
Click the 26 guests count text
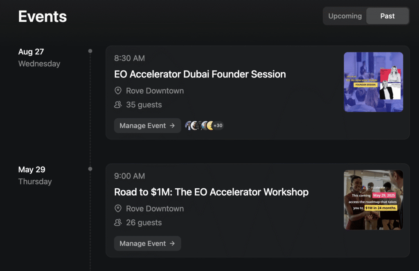(x=144, y=223)
